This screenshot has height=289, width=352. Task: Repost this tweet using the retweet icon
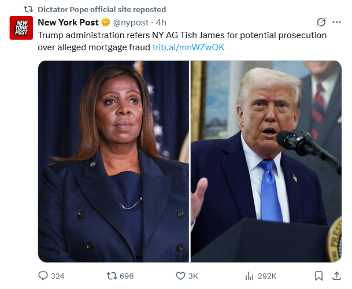112,276
